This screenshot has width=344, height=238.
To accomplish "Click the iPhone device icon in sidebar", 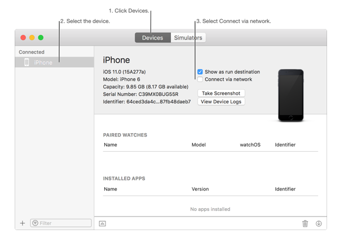I will tap(27, 62).
